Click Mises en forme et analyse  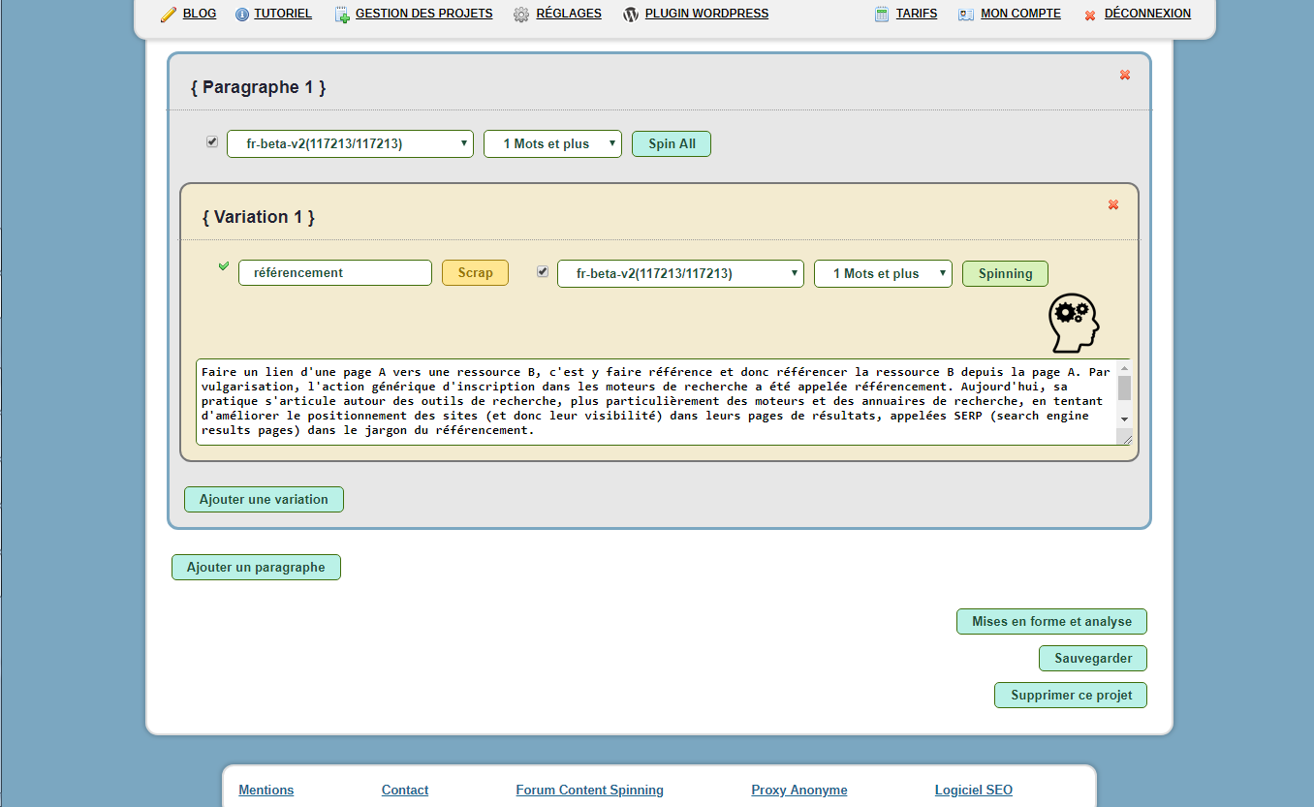pyautogui.click(x=1051, y=621)
